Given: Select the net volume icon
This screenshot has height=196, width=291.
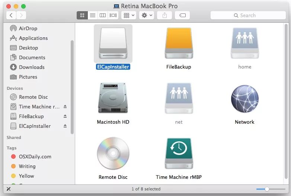Looking at the screenshot, I should click(179, 98).
